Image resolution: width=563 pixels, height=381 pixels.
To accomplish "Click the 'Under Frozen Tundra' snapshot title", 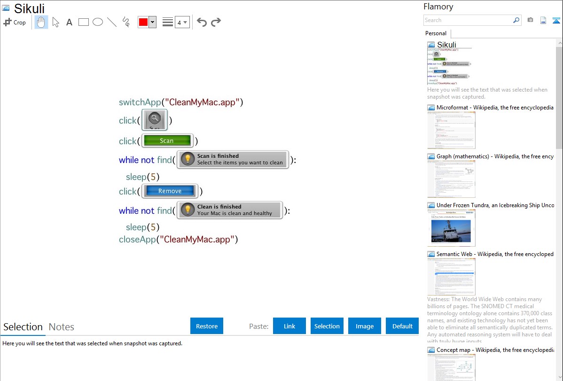I will 495,205.
